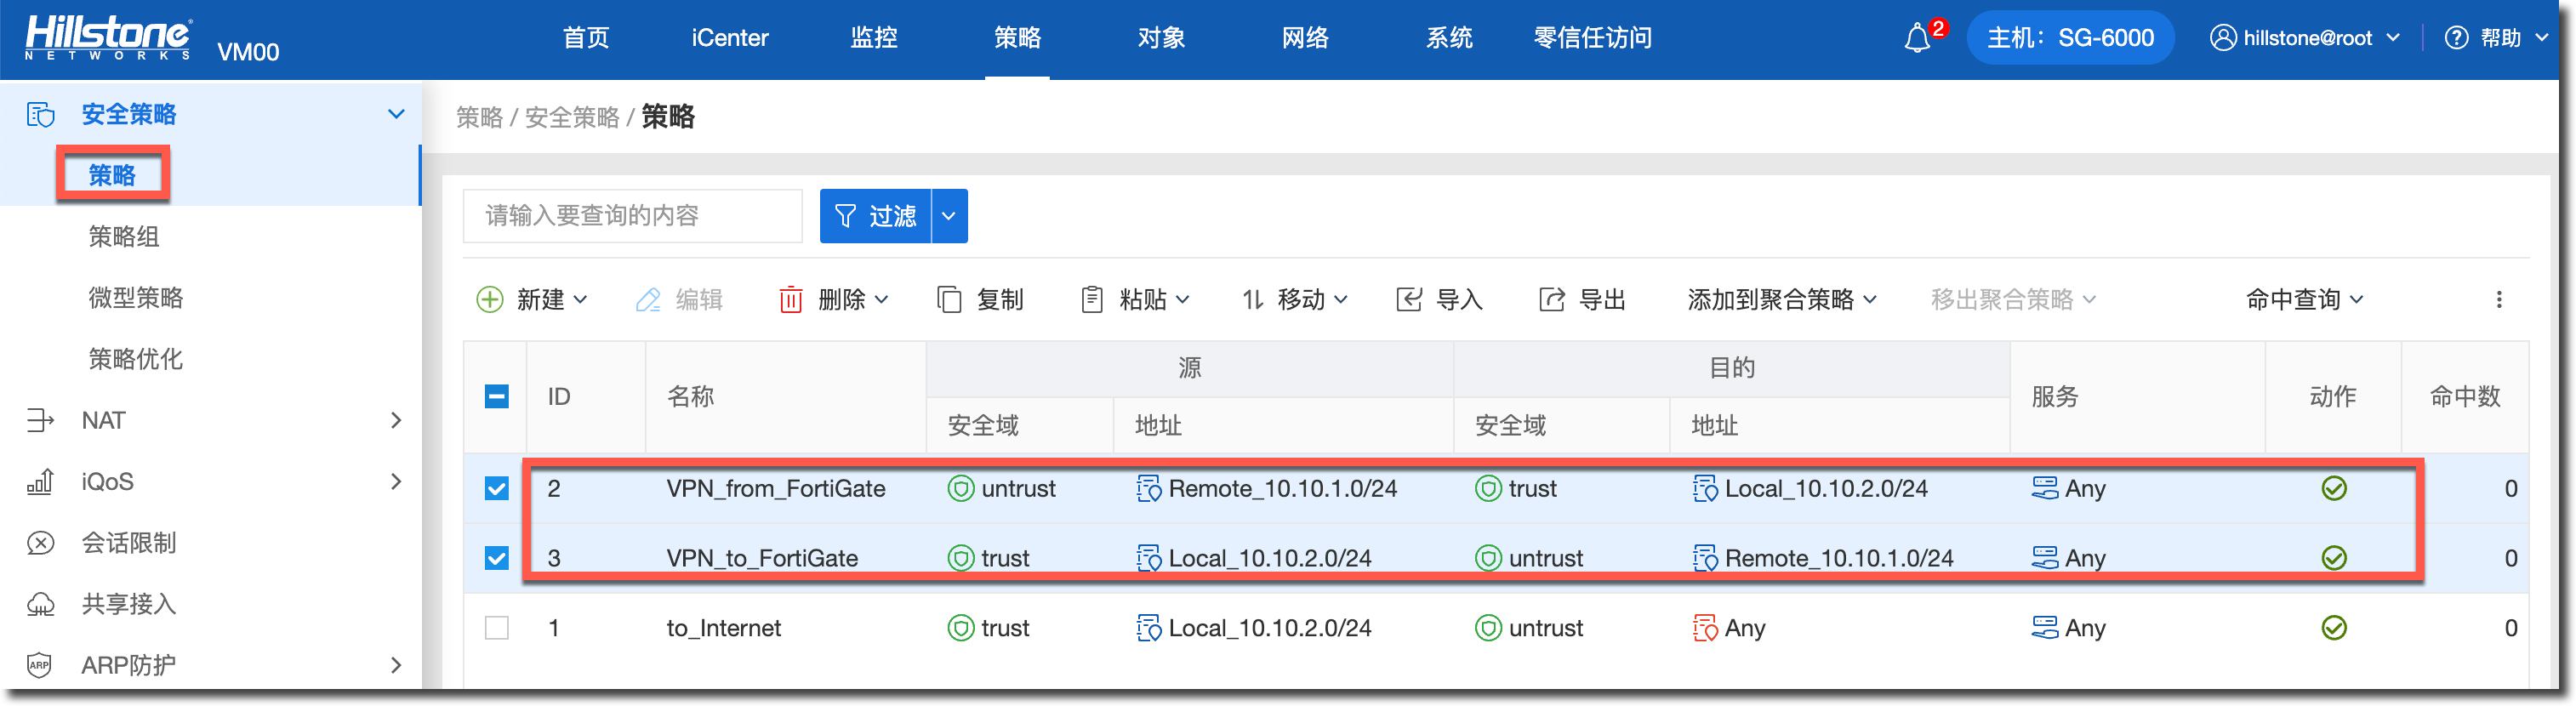The image size is (2576, 706).
Task: Select 微型策略 in the sidebar
Action: (x=136, y=298)
